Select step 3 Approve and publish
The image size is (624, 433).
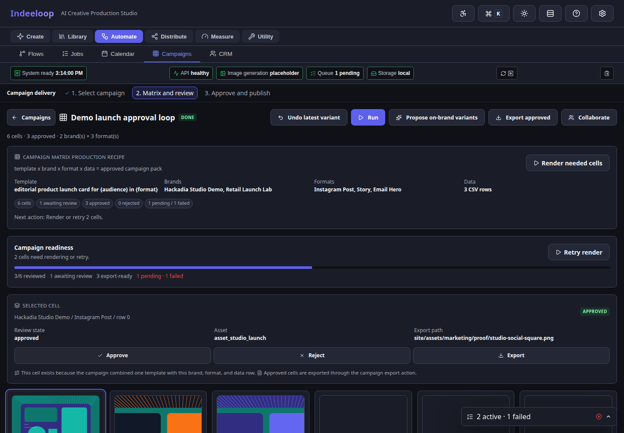237,93
